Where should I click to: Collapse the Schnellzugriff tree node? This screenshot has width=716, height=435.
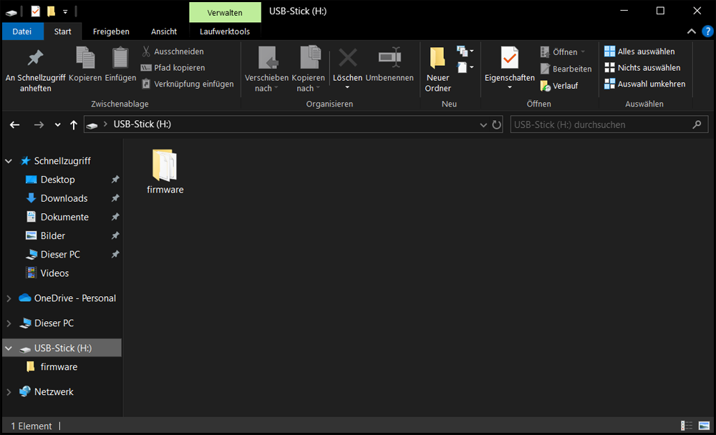tap(9, 161)
